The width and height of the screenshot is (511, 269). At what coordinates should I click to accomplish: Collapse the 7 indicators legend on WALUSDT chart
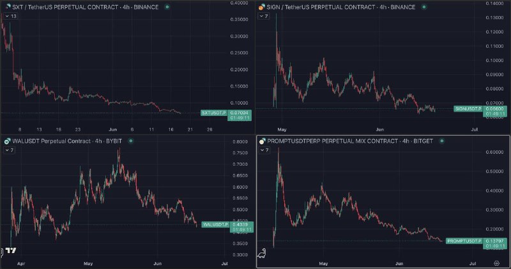tap(10, 150)
